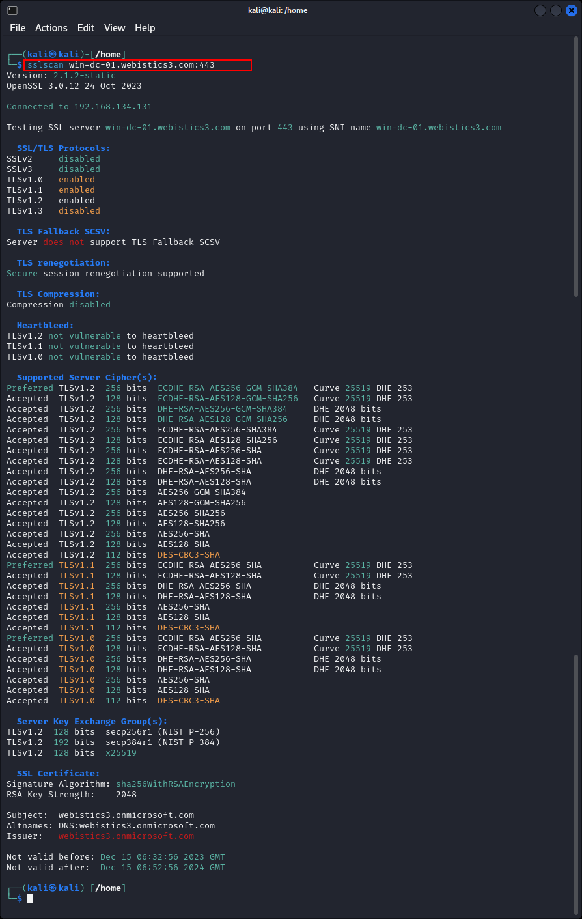Image resolution: width=582 pixels, height=919 pixels.
Task: Click the middle round window control button
Action: click(556, 10)
